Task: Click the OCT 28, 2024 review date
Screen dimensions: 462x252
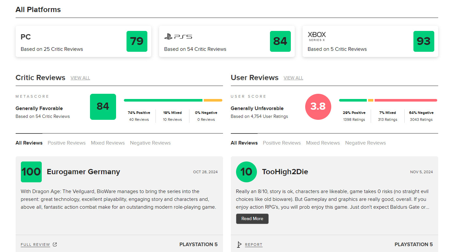Action: 205,172
